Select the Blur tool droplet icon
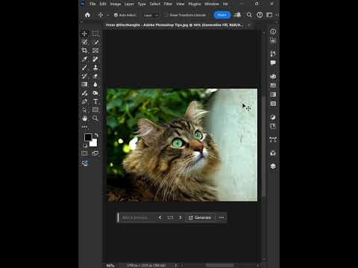Screen dimensions: 358x268 tap(95, 84)
